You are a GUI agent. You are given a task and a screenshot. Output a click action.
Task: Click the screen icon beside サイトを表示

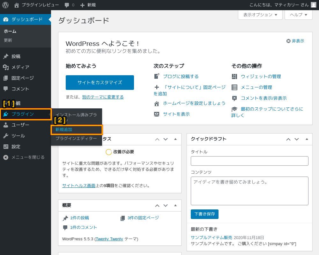[x=157, y=114]
